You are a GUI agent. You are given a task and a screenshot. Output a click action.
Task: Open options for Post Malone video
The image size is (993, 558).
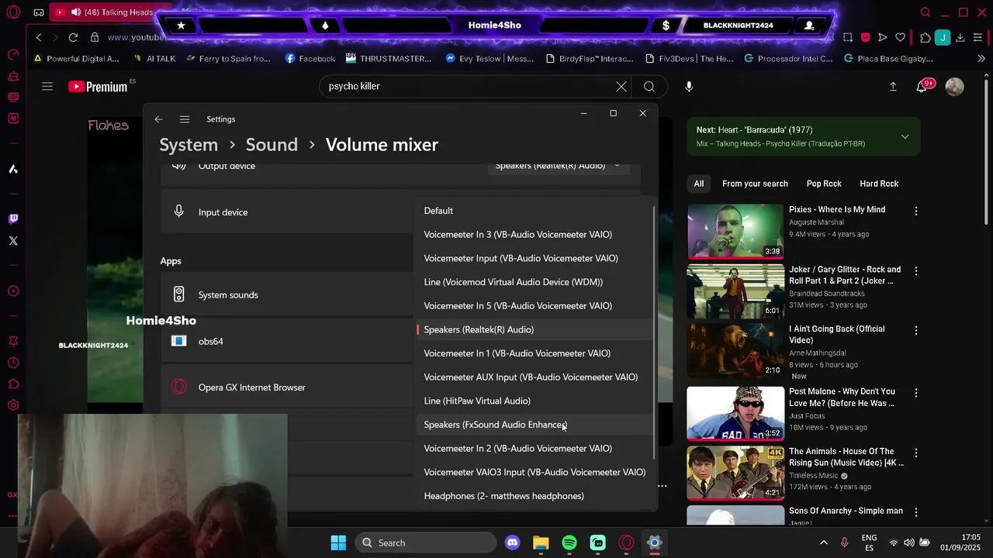point(916,393)
